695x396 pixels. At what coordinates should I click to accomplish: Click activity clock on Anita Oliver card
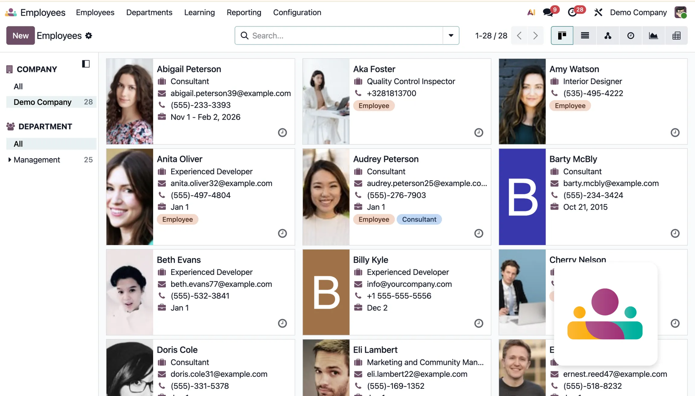coord(282,233)
